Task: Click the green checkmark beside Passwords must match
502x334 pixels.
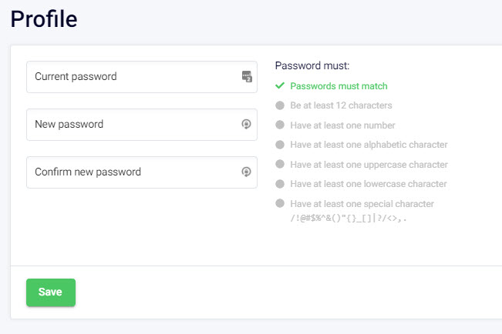Action: [280, 86]
